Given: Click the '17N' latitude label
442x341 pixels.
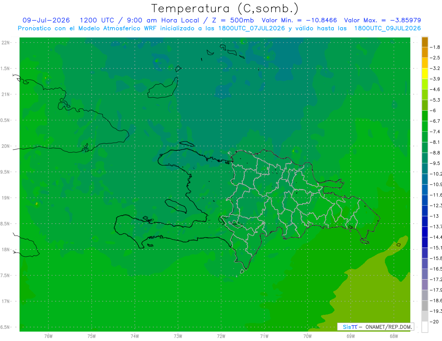Looking at the screenshot, I should click(x=6, y=301).
